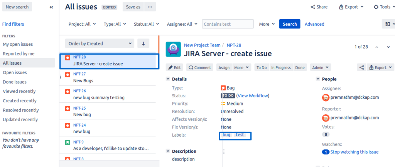Click the New Project Team avatar icon

pyautogui.click(x=173, y=49)
